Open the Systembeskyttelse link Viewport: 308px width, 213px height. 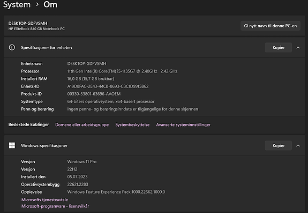coord(132,124)
